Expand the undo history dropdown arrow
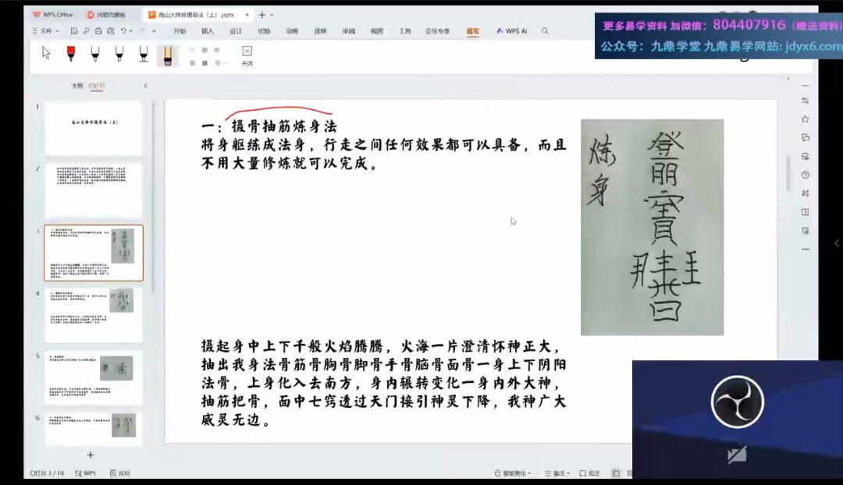Screen dimensions: 843x485 130,31
